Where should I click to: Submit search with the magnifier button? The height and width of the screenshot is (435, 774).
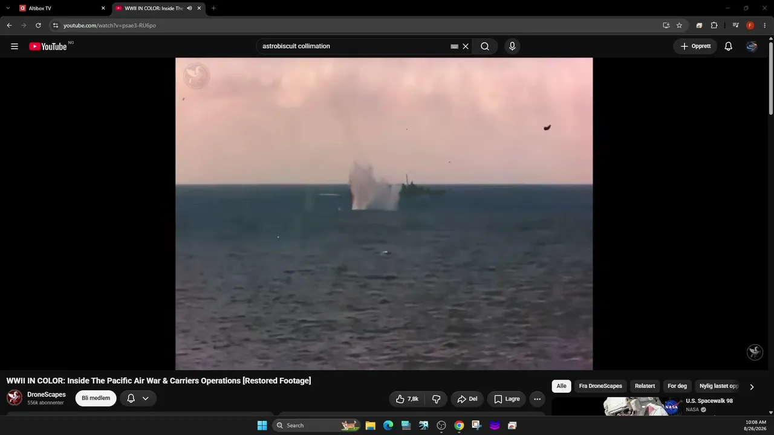click(x=485, y=47)
